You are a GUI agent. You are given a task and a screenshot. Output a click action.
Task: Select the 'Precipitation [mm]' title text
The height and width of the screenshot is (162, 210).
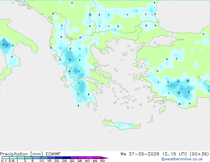[x=22, y=154]
